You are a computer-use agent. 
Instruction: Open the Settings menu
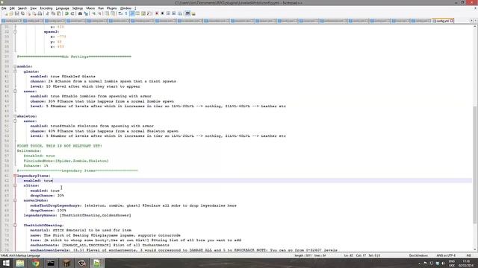pyautogui.click(x=78, y=8)
